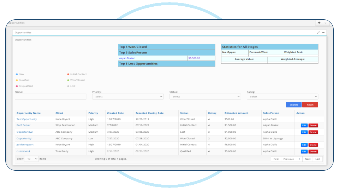Sort by Estimated Amount column header
The height and width of the screenshot is (190, 339).
(x=236, y=113)
